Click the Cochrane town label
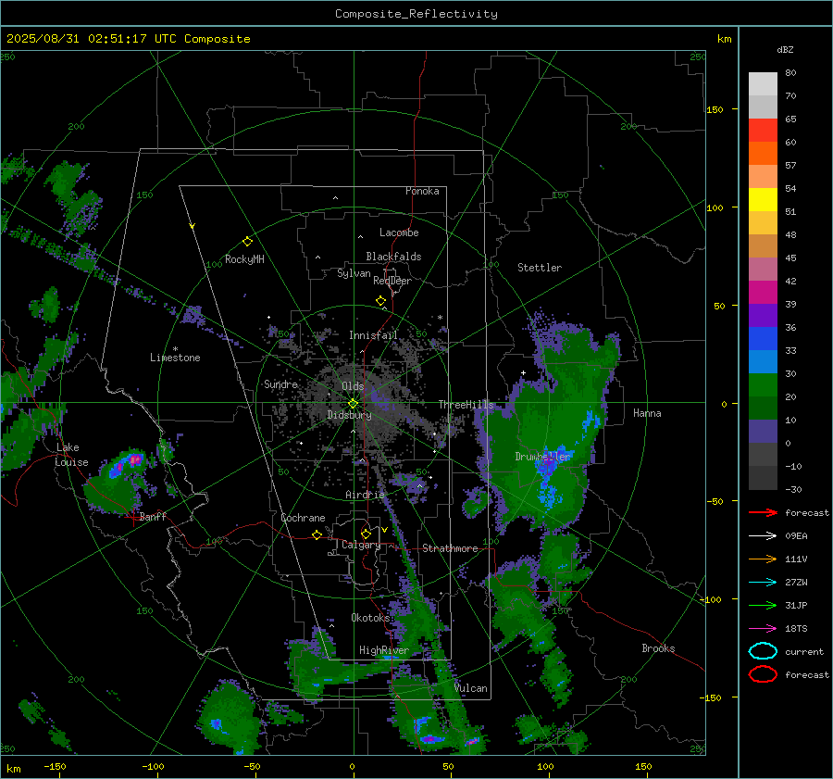Viewport: 833px width, 779px height. click(303, 518)
